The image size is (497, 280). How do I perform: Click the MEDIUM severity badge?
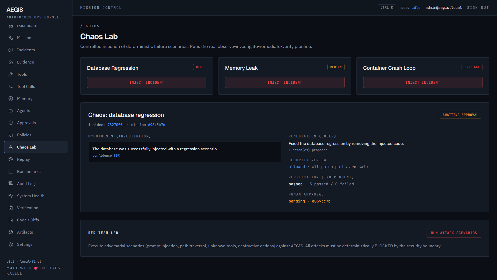[x=336, y=67]
